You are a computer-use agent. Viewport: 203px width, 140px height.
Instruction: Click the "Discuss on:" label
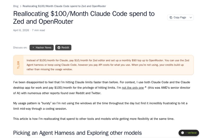pyautogui.click(x=20, y=48)
